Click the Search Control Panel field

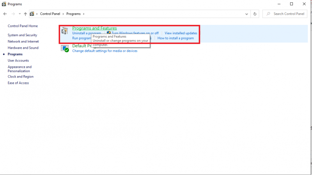[x=289, y=14]
